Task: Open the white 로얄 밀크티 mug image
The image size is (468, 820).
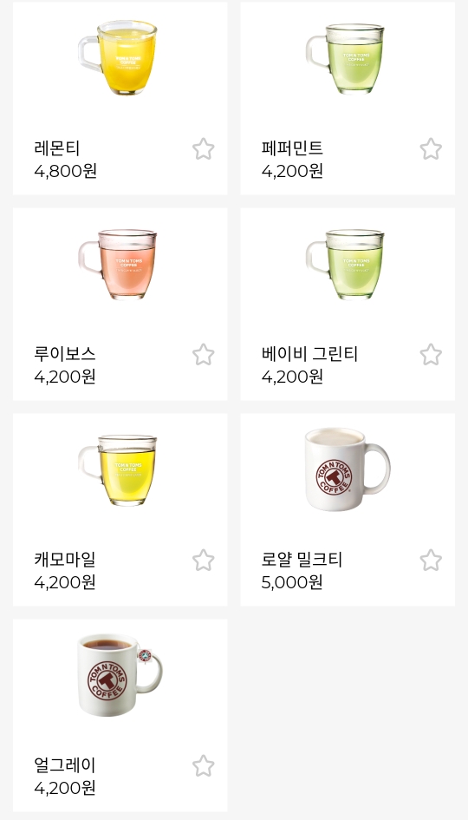Action: (x=348, y=469)
